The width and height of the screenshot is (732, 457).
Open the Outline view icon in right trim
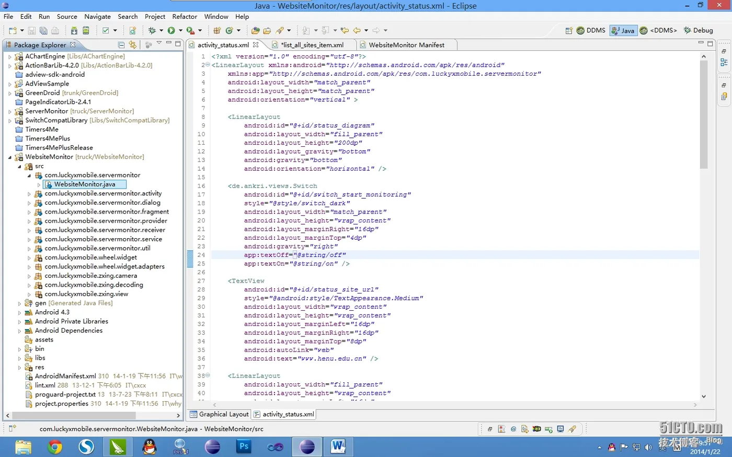point(724,62)
